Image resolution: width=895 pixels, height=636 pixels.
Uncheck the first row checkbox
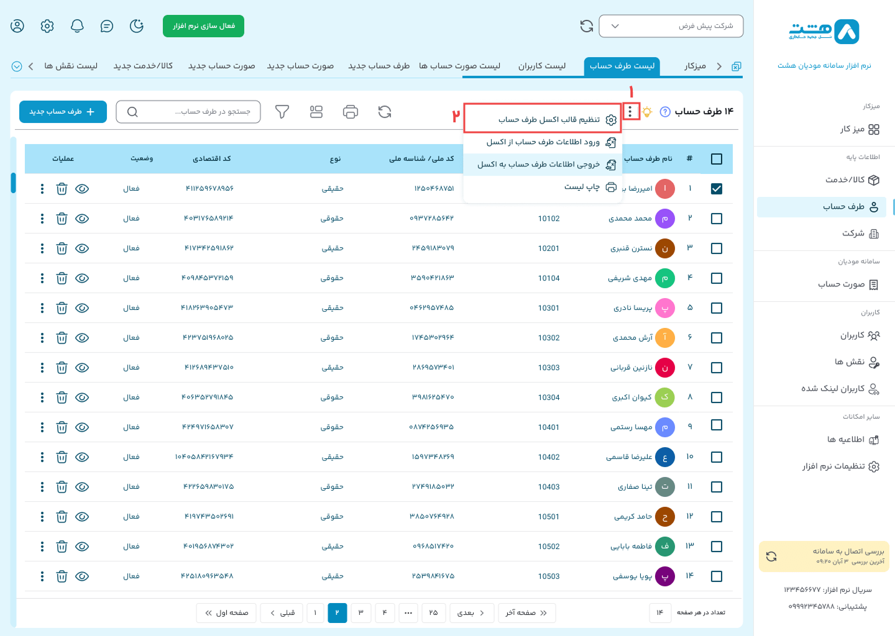(716, 189)
